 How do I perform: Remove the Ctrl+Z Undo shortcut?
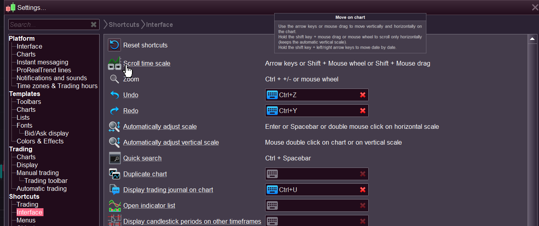[362, 95]
